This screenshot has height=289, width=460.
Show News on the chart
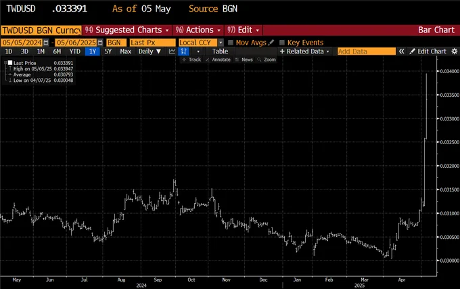coord(244,60)
